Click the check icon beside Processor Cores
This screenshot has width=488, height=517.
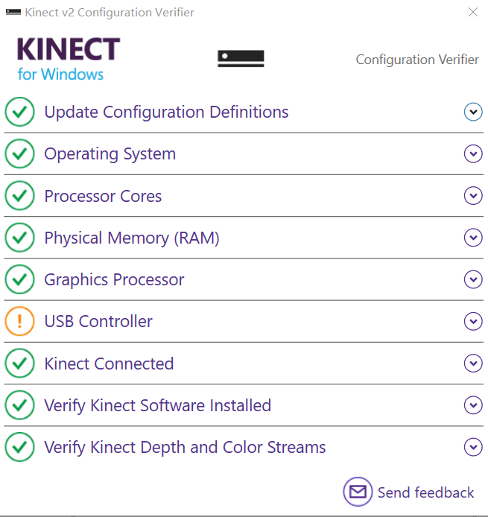coord(19,197)
